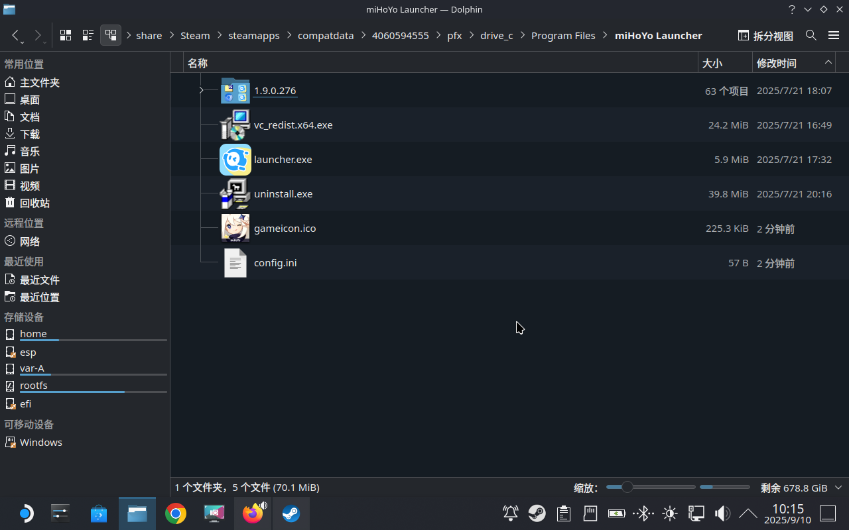Click the free space capacity bar

tap(726, 488)
